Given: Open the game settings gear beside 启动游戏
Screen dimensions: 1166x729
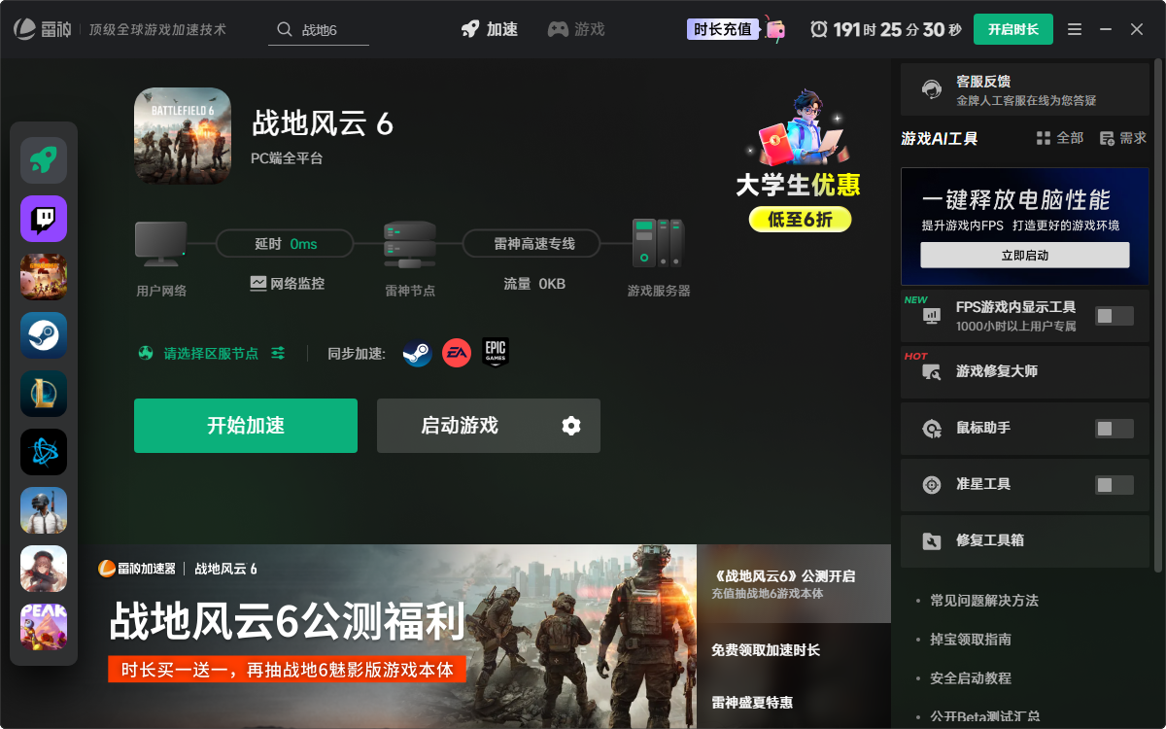Looking at the screenshot, I should (570, 426).
